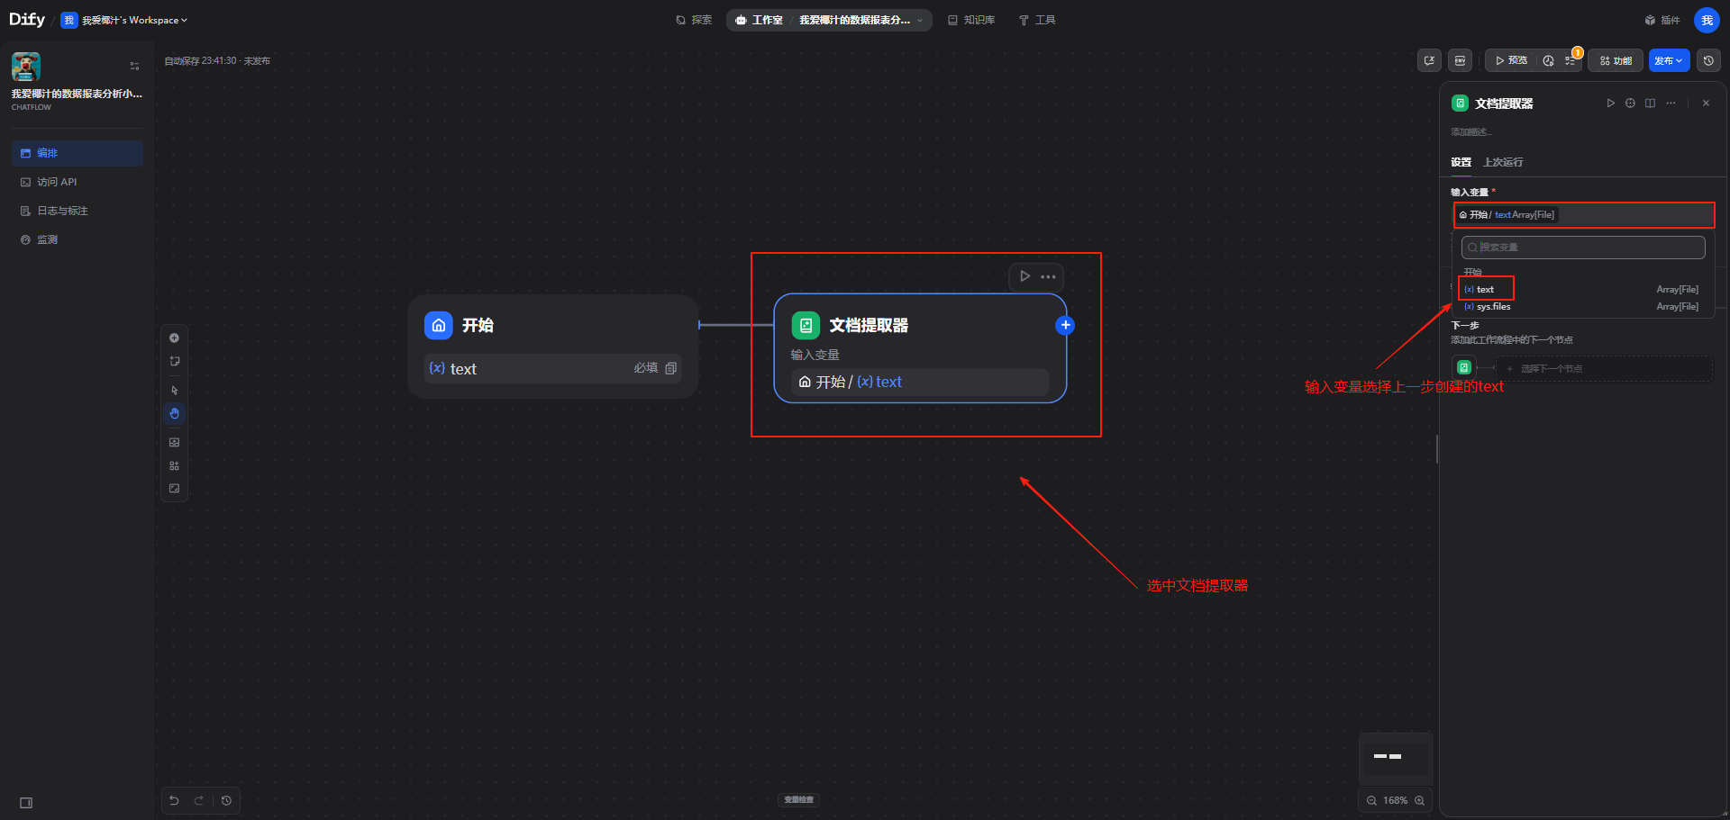This screenshot has height=820, width=1730.
Task: Click the maximize canvas icon in the canvas toolbar
Action: click(x=175, y=489)
